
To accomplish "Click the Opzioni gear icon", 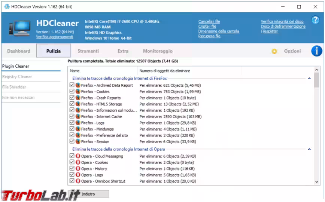I will [x=274, y=51].
